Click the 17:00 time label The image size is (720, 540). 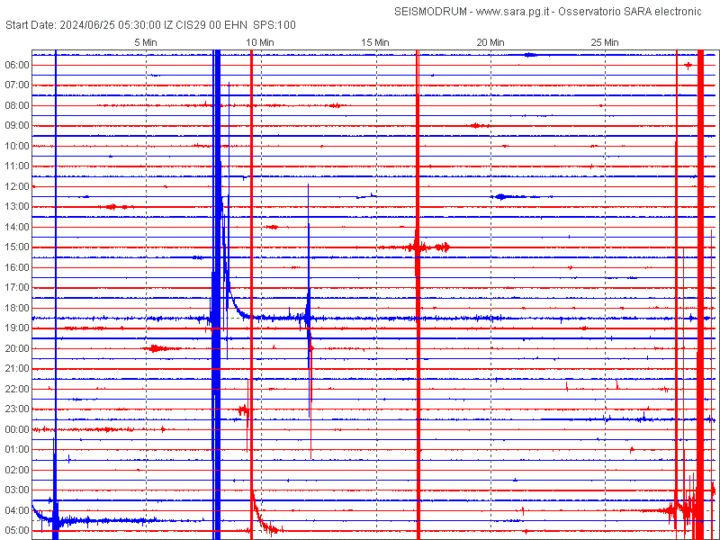[17, 287]
